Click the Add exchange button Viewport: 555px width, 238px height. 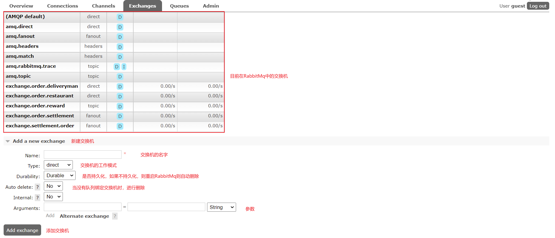coord(22,230)
